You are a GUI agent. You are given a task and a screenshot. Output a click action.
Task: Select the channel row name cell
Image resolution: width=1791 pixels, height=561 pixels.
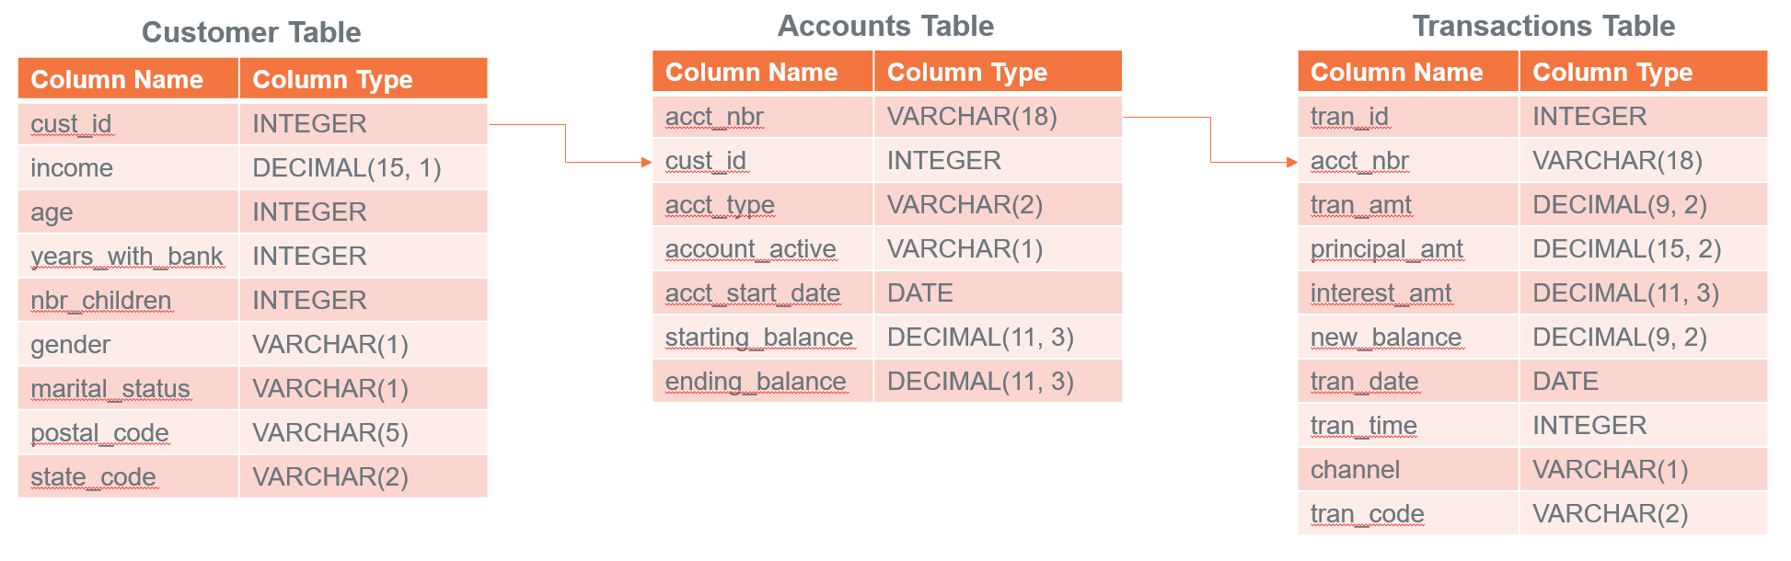1355,470
